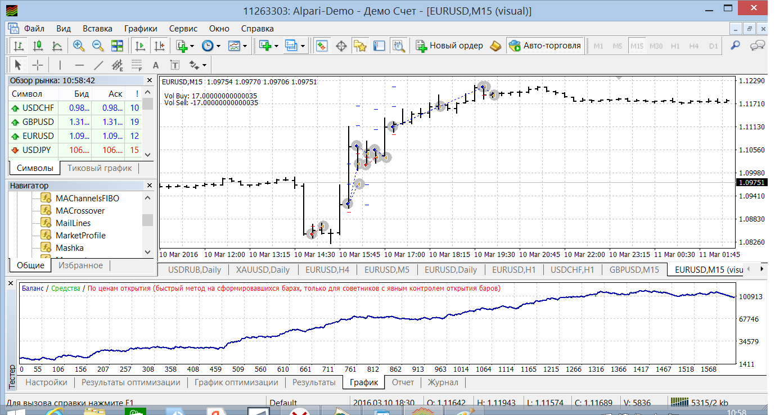
Task: Toggle the Авто-торговля button
Action: click(544, 46)
